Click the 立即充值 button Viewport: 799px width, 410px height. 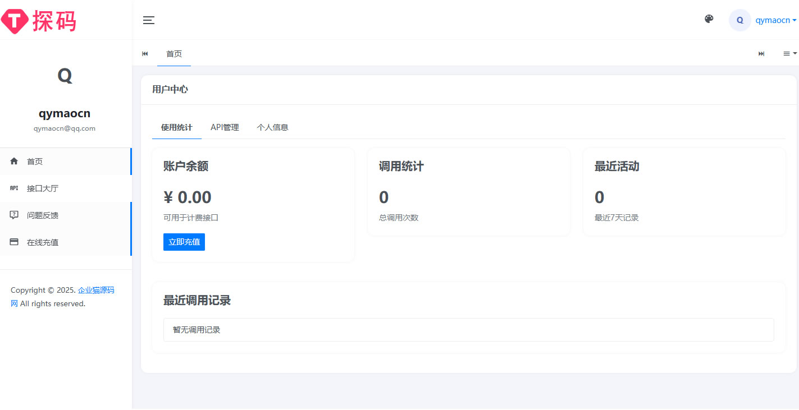pos(184,242)
